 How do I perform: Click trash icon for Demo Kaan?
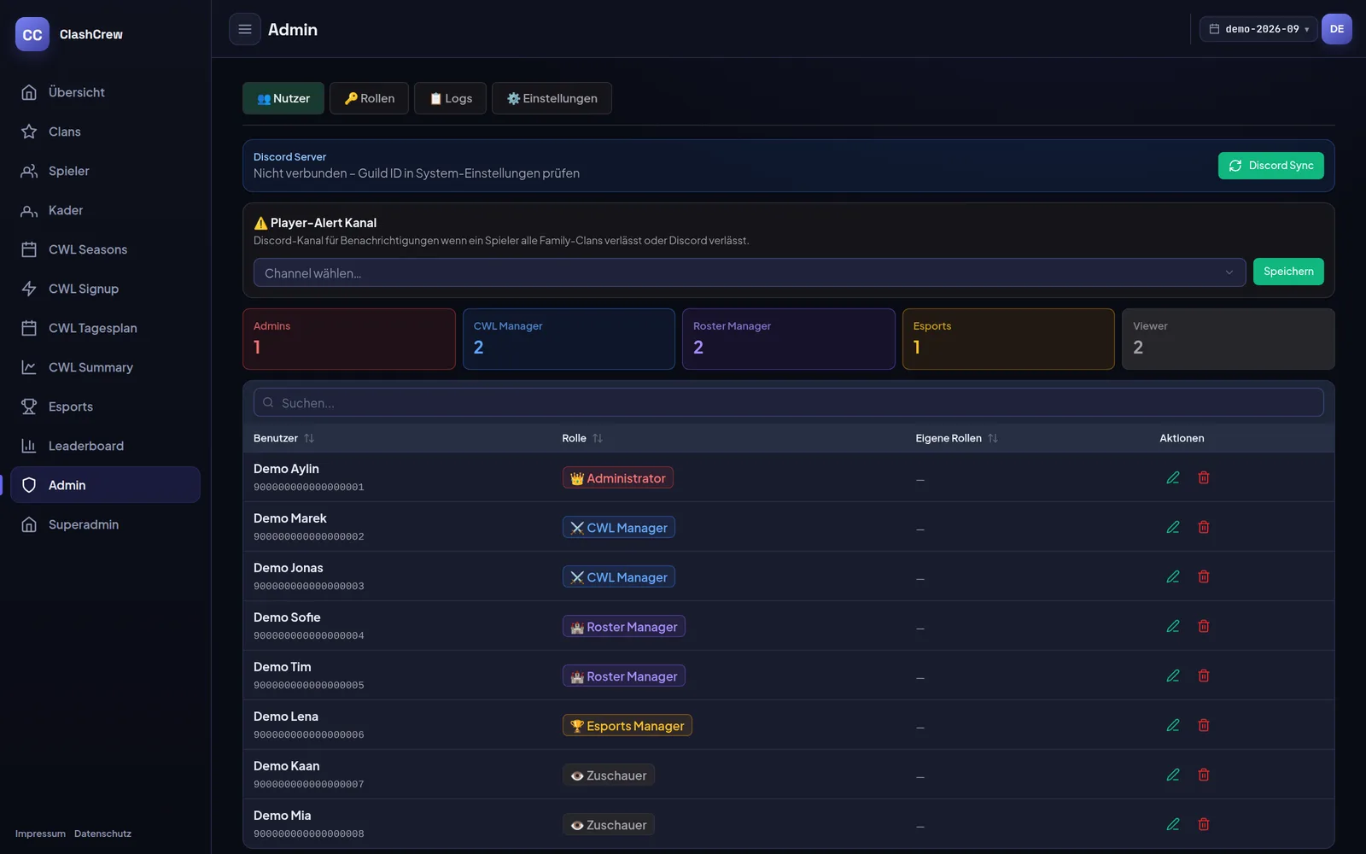tap(1204, 775)
